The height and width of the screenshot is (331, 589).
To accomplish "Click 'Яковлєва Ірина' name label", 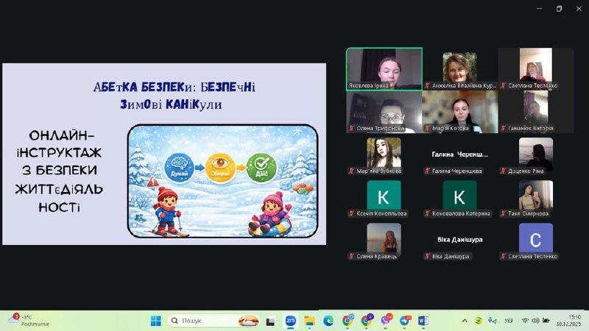I will pyautogui.click(x=368, y=85).
